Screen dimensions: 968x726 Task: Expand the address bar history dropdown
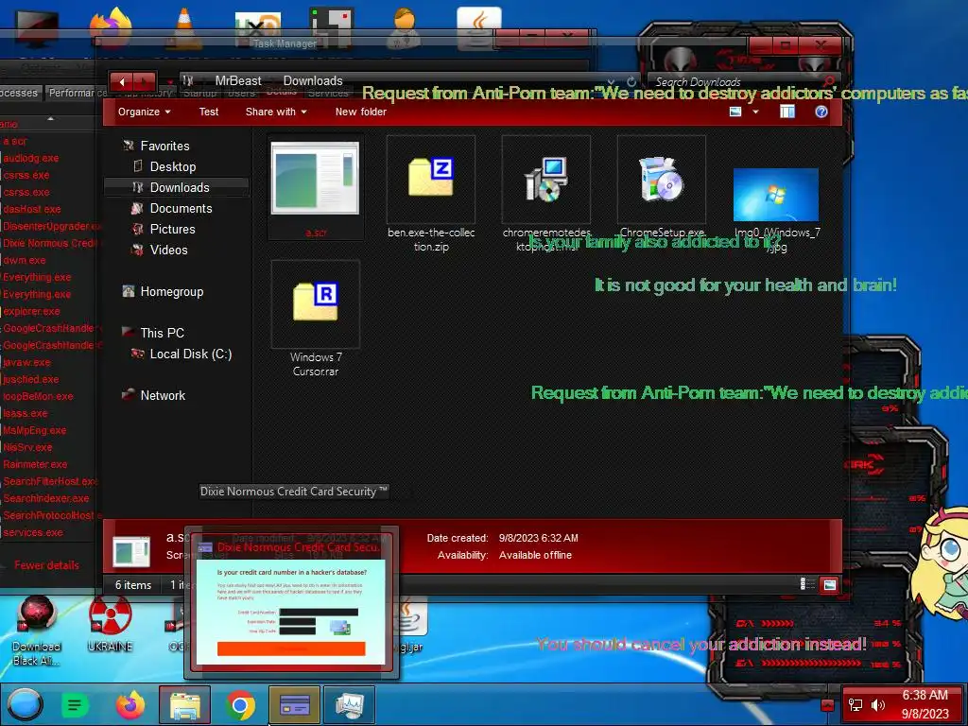(611, 81)
